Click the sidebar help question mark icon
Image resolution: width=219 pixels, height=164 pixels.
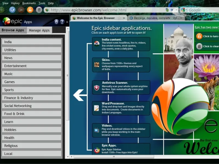pos(62,22)
